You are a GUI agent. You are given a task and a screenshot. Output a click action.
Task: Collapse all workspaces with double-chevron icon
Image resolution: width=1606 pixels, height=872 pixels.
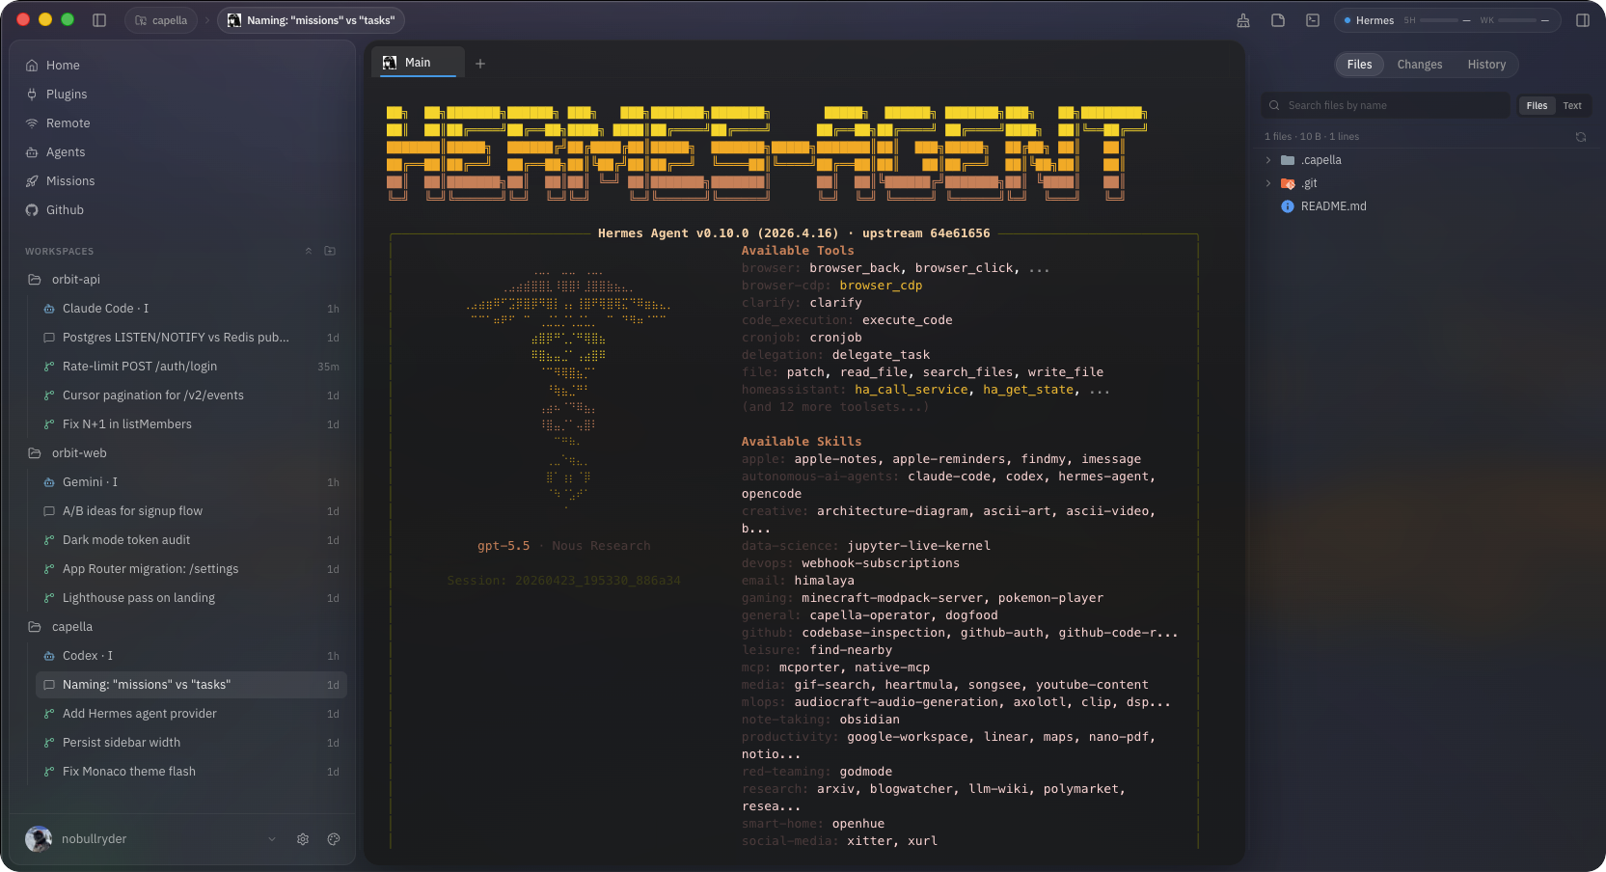coord(309,251)
